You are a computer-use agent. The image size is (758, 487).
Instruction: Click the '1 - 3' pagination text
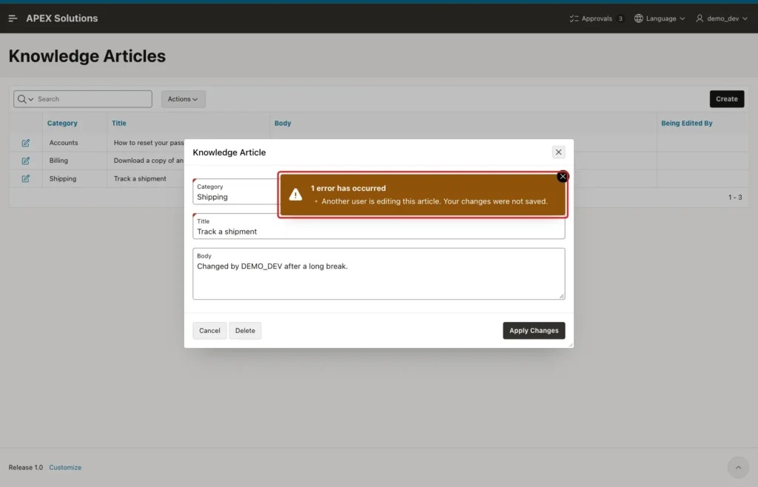[x=735, y=197]
